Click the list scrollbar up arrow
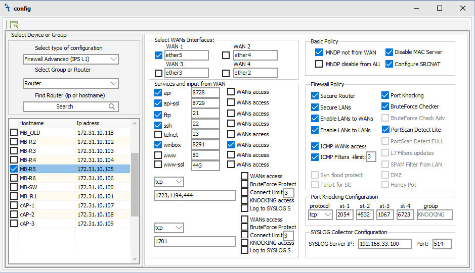The height and width of the screenshot is (273, 475). point(135,123)
